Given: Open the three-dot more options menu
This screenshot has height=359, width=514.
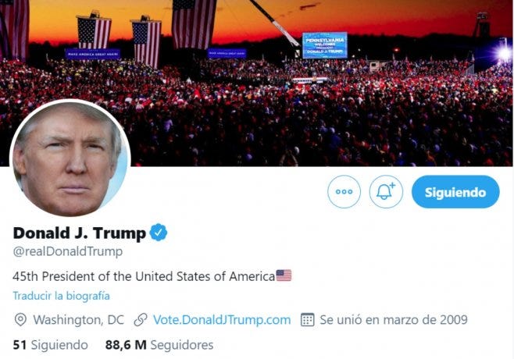Looking at the screenshot, I should [344, 192].
